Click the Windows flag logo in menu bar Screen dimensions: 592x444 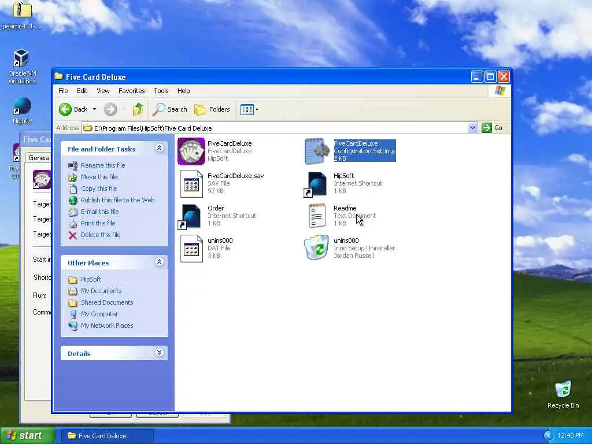pyautogui.click(x=499, y=91)
